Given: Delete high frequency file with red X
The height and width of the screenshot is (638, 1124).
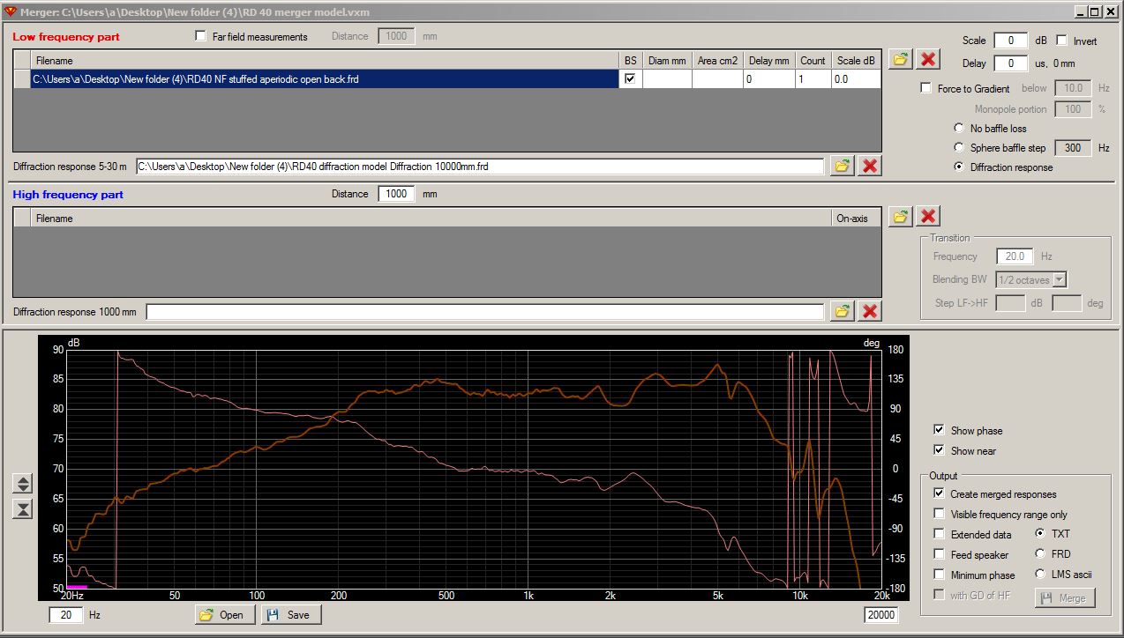Looking at the screenshot, I should coord(928,216).
